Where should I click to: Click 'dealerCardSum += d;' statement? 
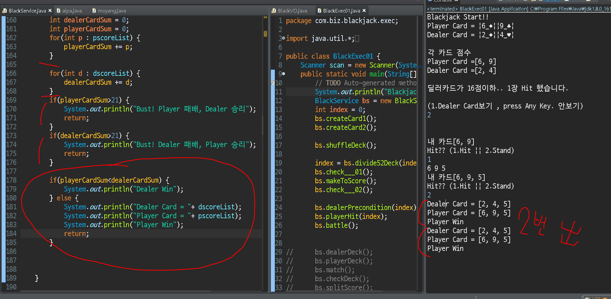click(98, 82)
